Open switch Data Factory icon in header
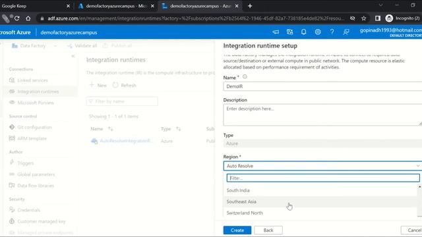Screen dimensions: 422x237 (289, 32)
